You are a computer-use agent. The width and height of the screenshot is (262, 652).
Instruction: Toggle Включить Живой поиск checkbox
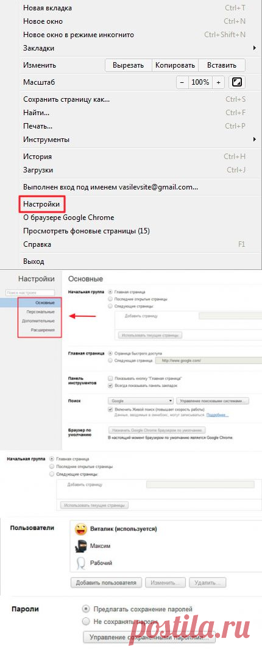[x=110, y=409]
